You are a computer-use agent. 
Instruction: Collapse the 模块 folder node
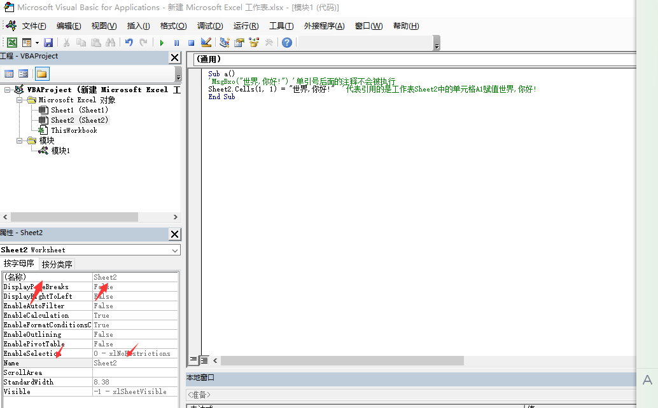(x=19, y=140)
